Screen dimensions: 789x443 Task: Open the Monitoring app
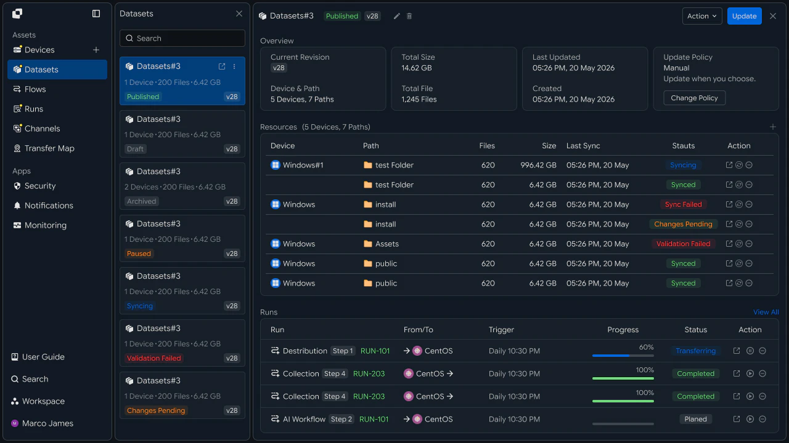click(46, 225)
